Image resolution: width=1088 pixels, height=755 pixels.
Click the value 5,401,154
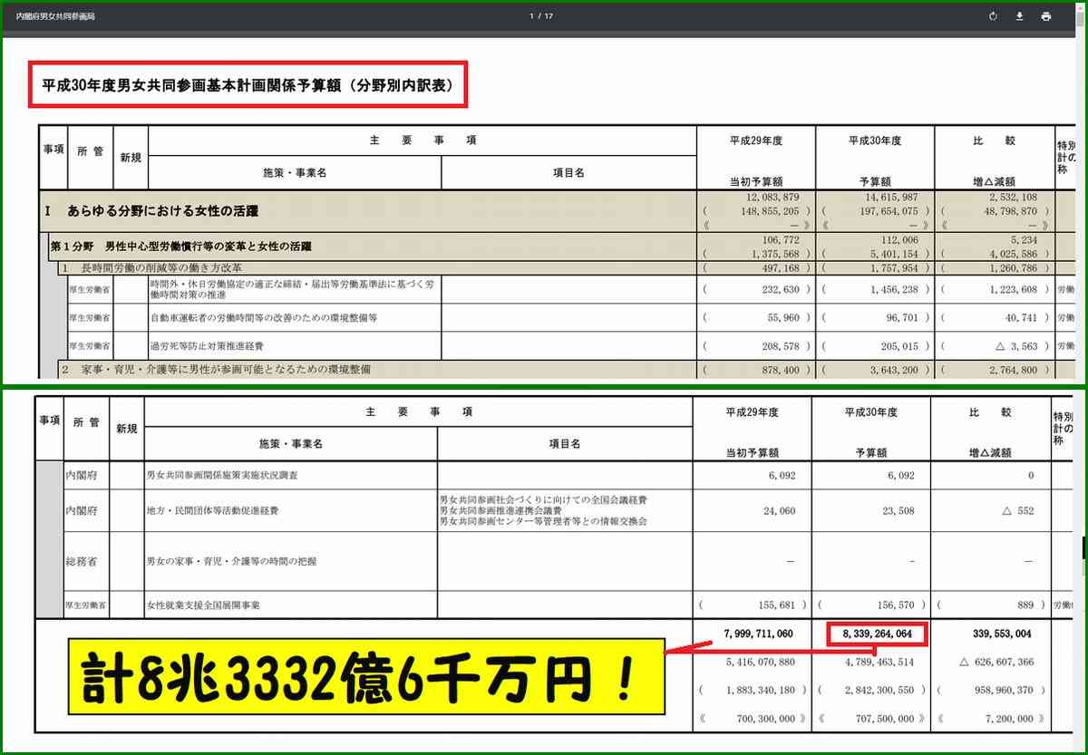(x=896, y=254)
